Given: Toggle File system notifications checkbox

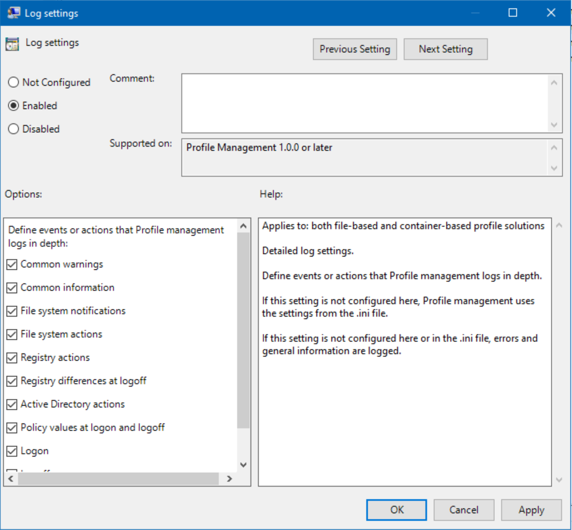Looking at the screenshot, I should 12,311.
